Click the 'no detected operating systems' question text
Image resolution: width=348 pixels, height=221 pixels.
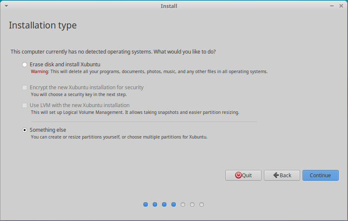tap(113, 52)
